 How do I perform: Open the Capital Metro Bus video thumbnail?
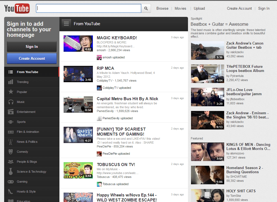(78, 104)
